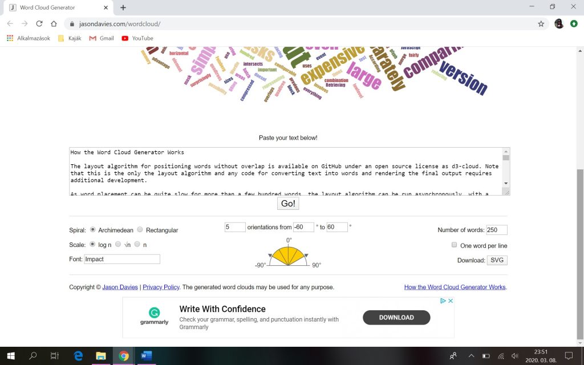Open the new tab plus button
Image resolution: width=584 pixels, height=365 pixels.
[x=123, y=7]
